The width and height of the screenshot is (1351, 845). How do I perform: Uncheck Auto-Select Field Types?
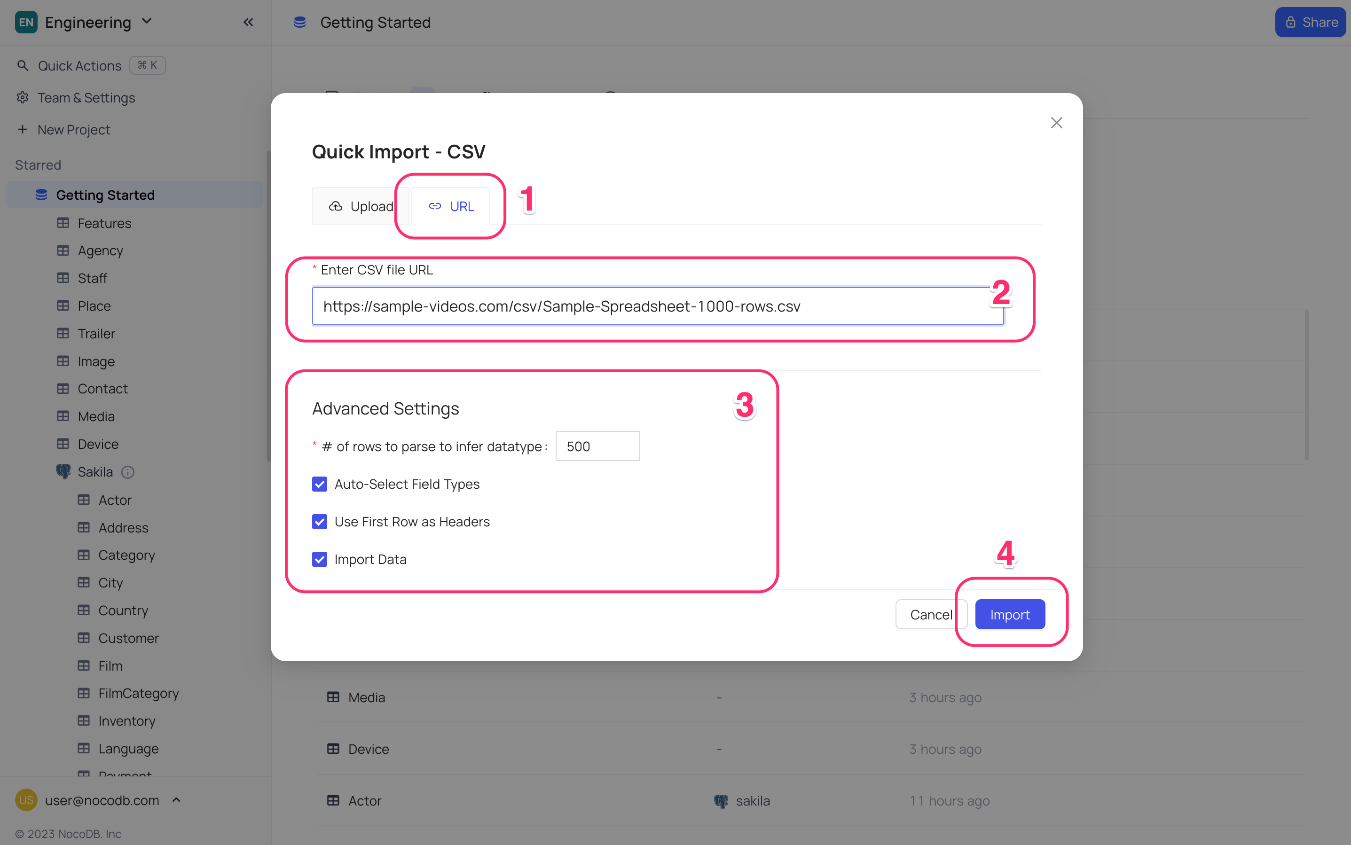(x=319, y=484)
